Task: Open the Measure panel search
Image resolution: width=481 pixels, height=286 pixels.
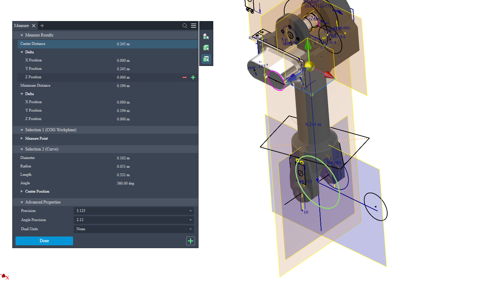Action: [x=185, y=26]
